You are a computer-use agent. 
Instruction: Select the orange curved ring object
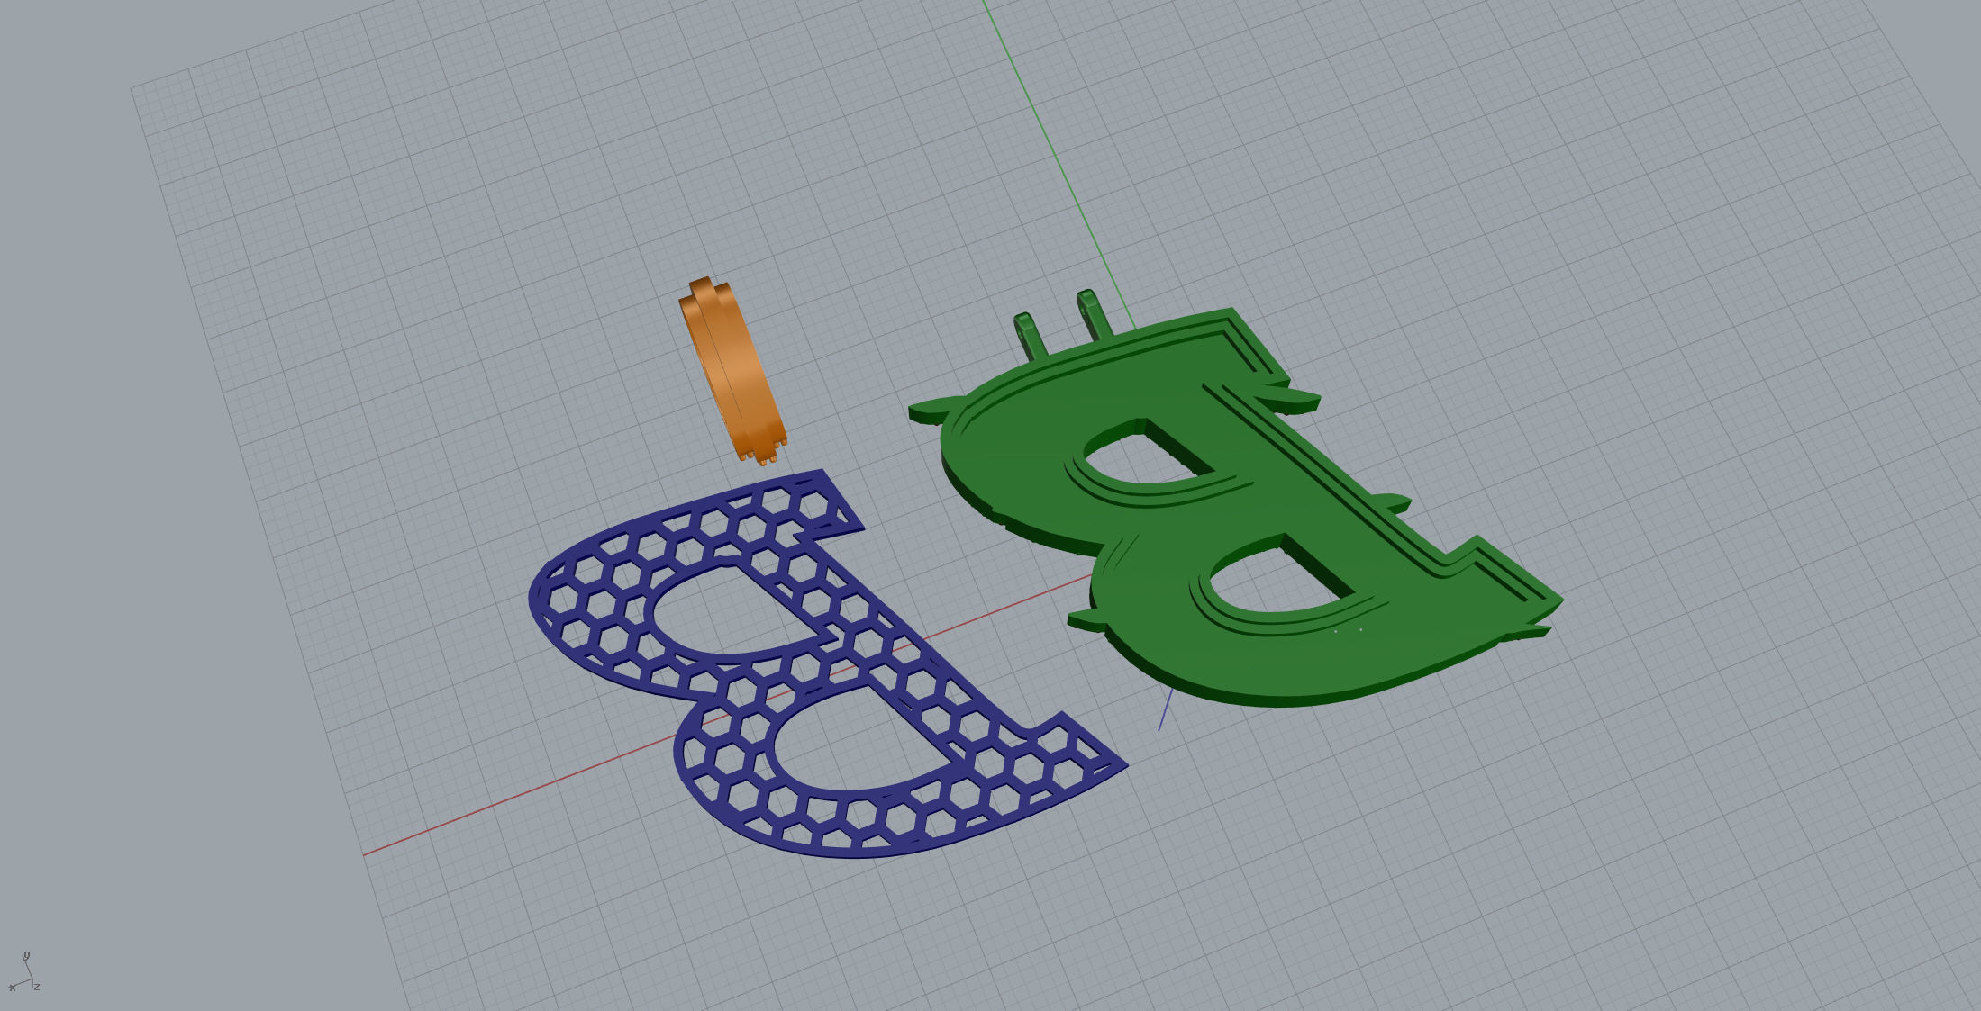point(732,371)
